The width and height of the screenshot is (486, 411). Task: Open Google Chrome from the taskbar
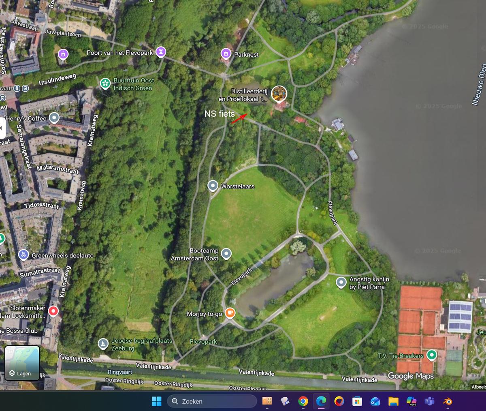303,401
